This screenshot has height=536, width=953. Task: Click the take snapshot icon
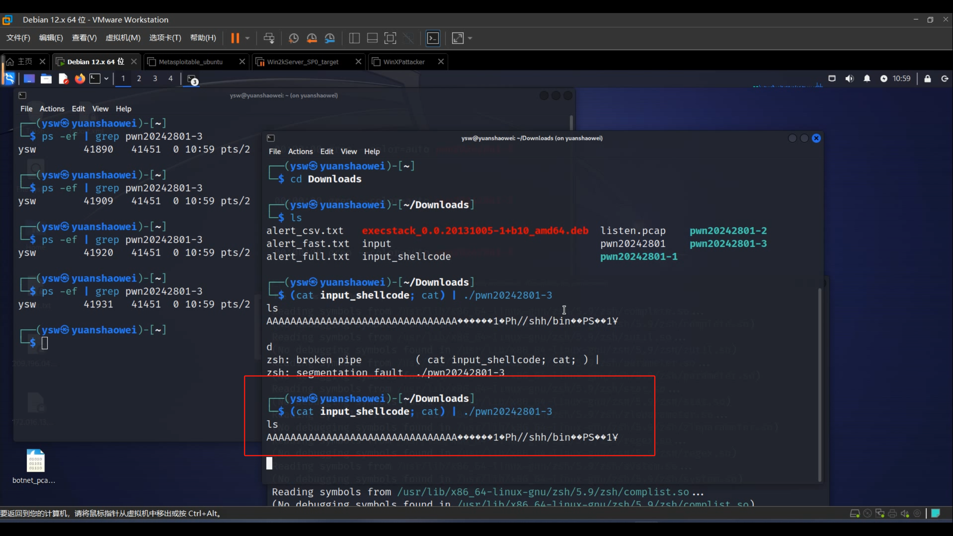[x=293, y=38]
